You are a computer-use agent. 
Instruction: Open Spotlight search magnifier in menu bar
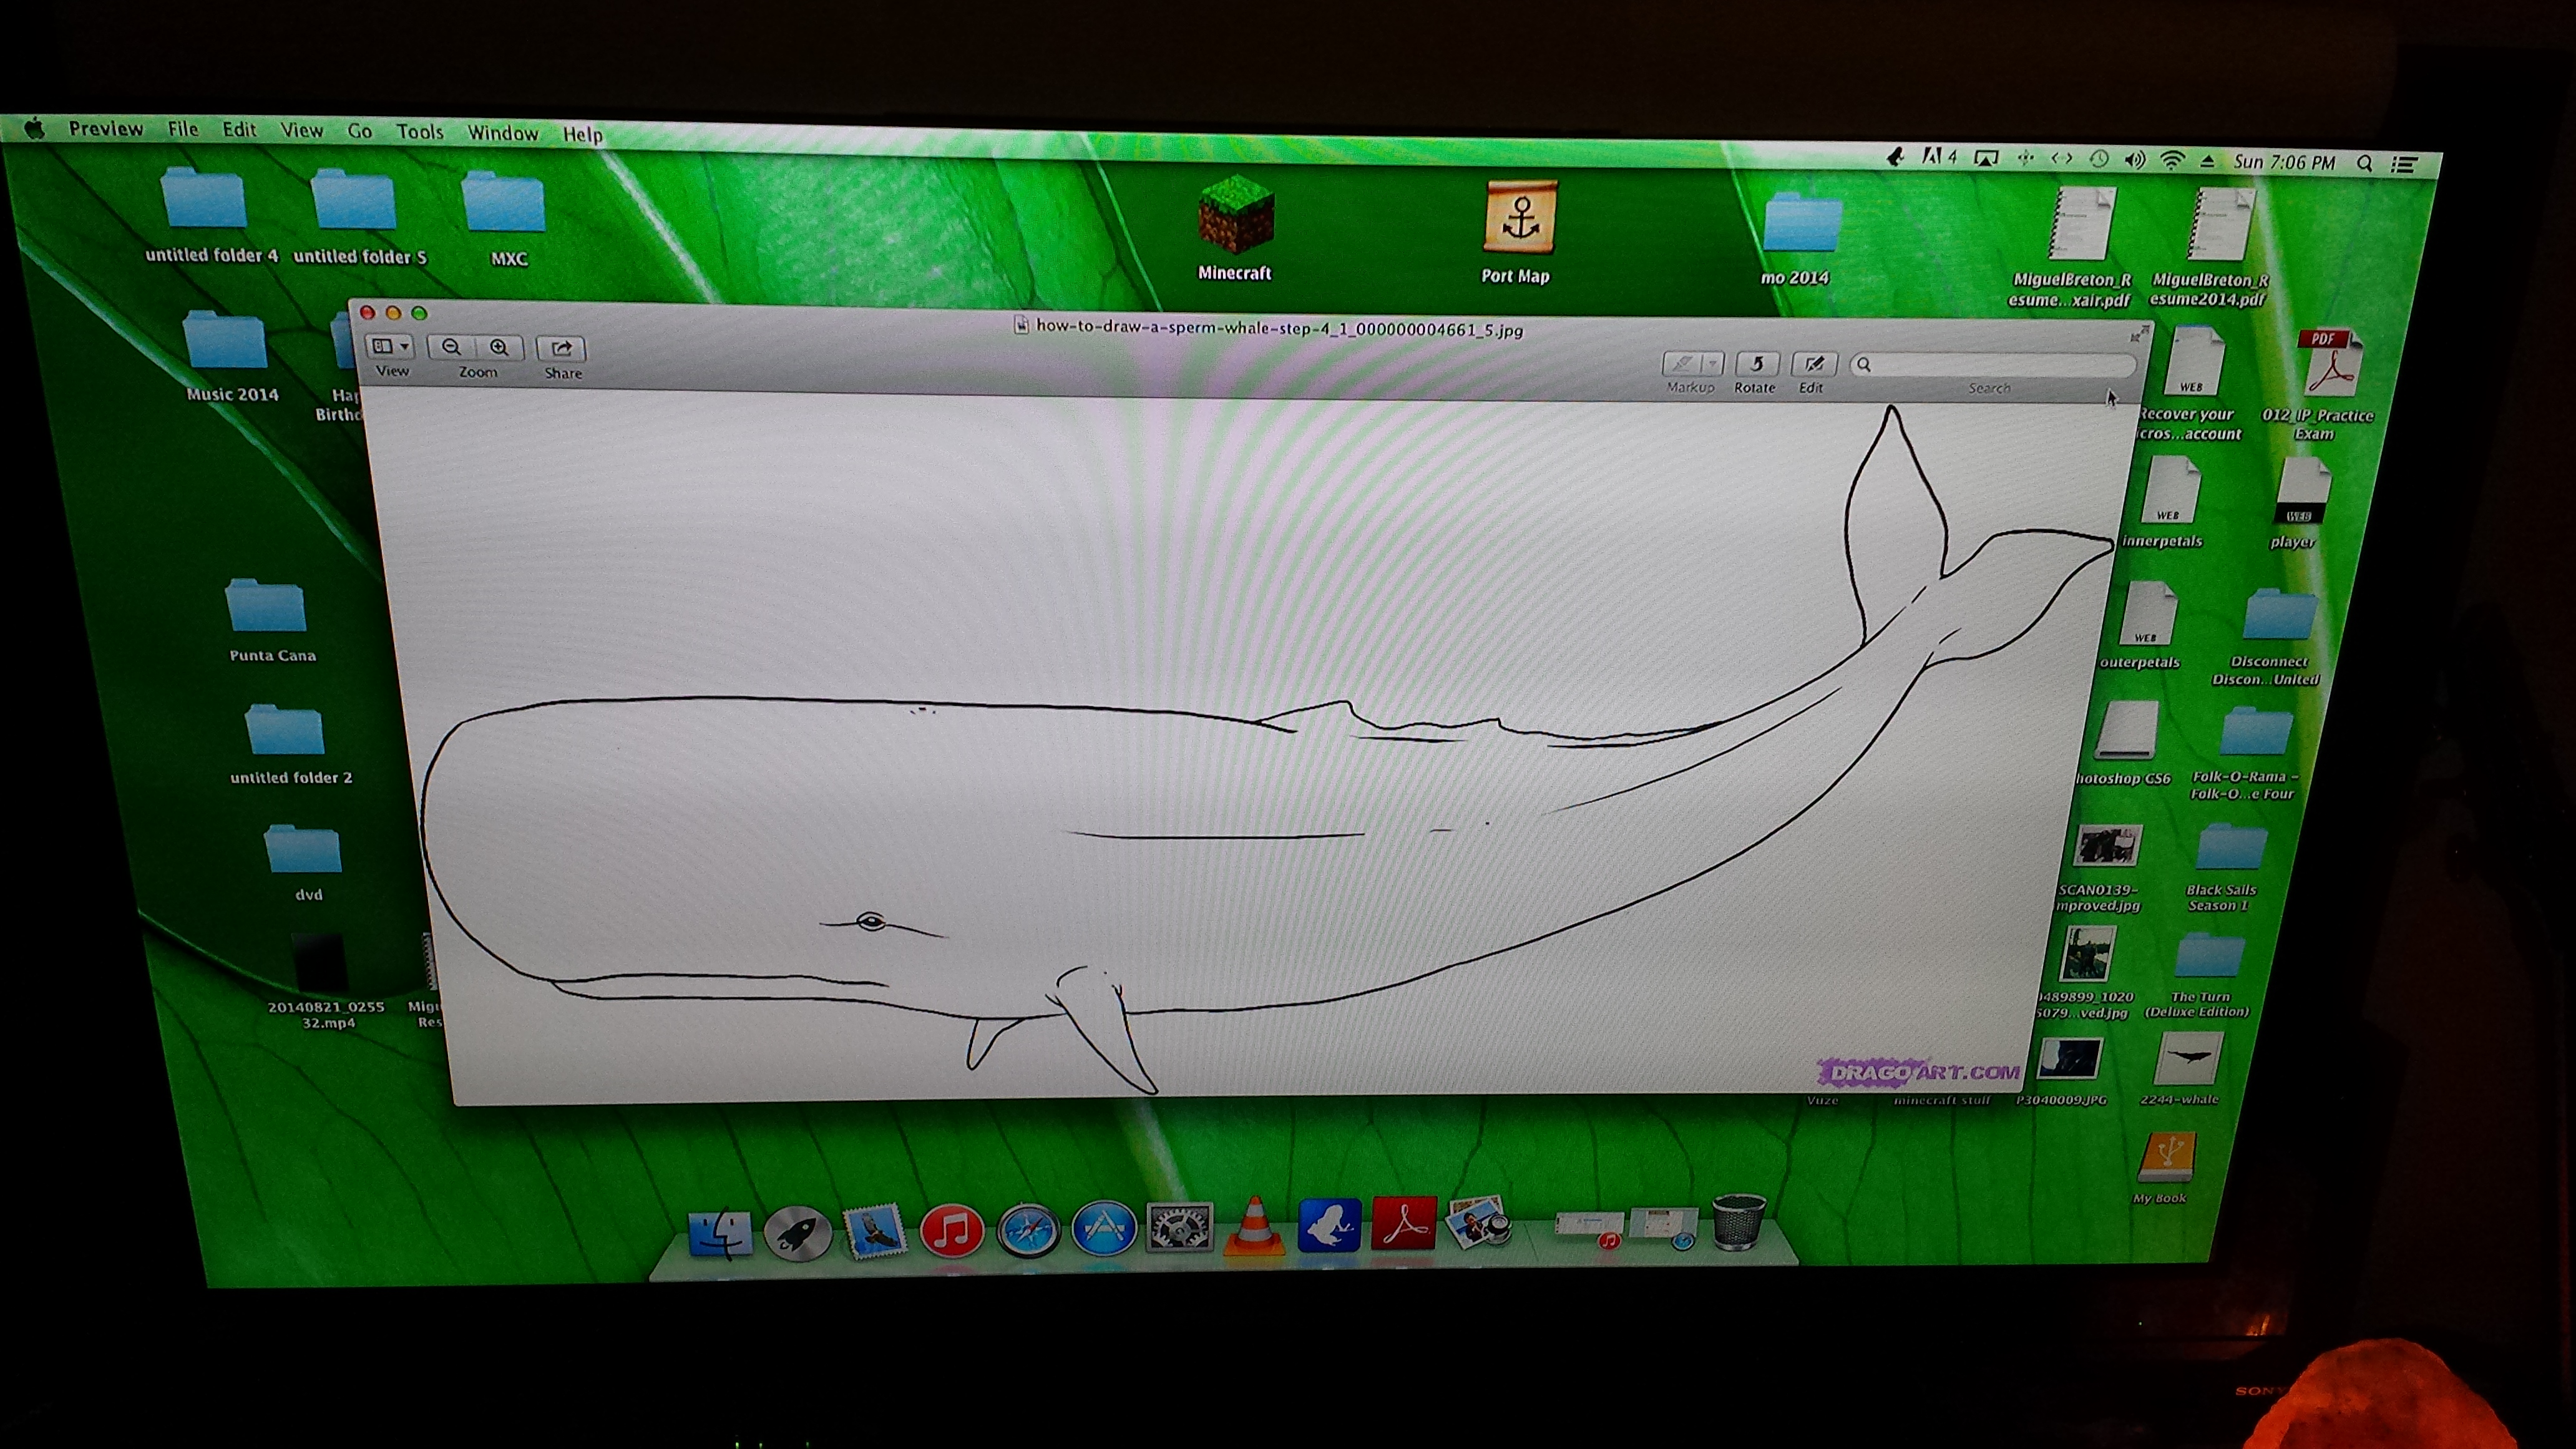(2365, 163)
